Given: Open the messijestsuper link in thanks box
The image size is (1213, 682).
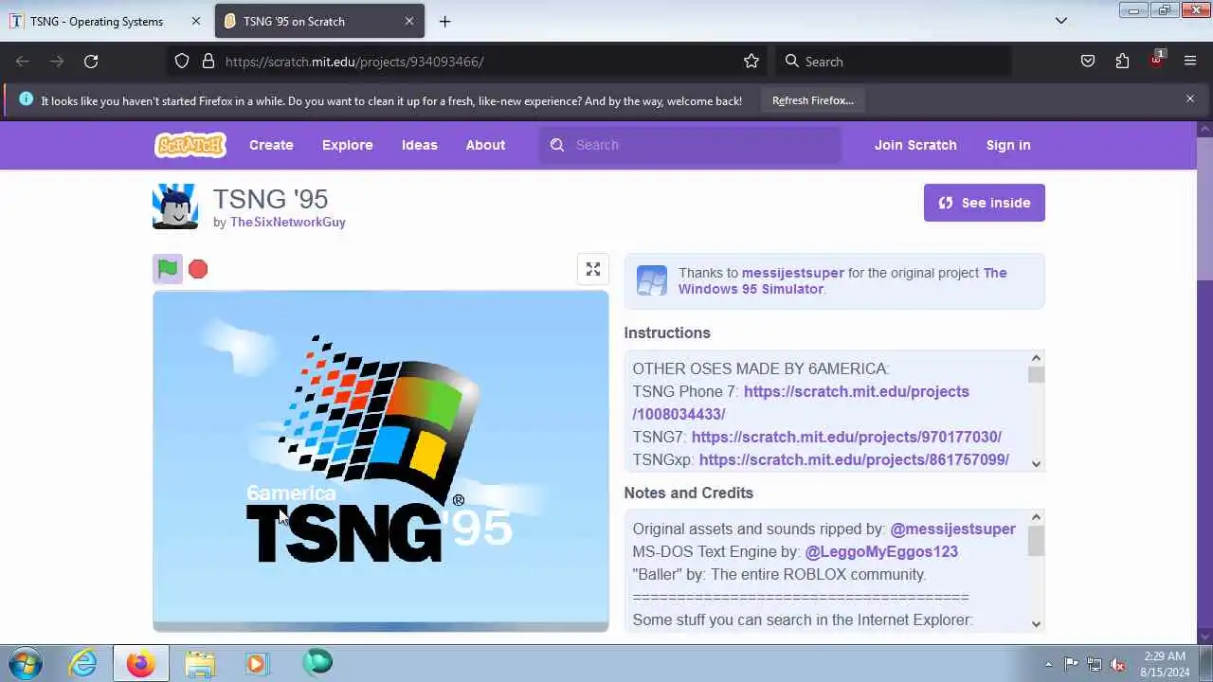Looking at the screenshot, I should coord(793,273).
